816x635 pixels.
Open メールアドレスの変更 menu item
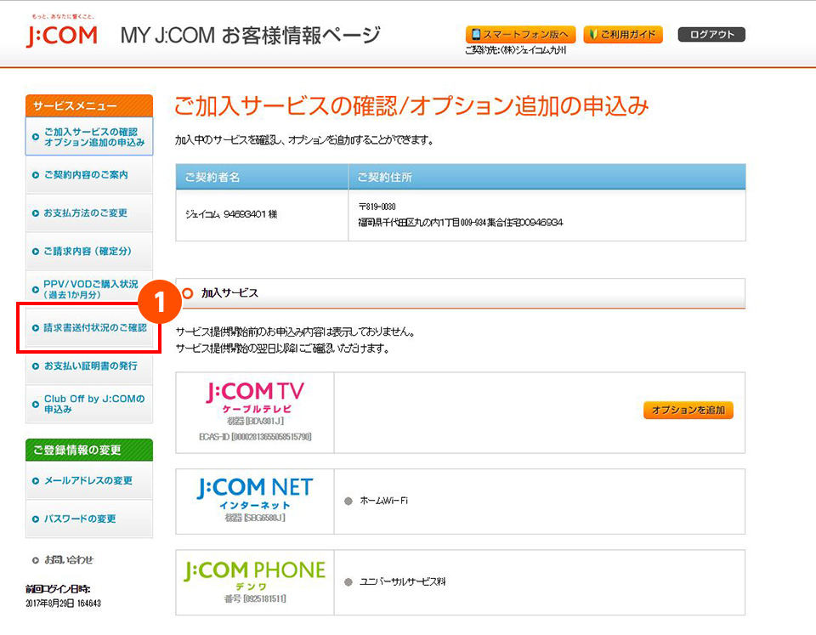(89, 480)
